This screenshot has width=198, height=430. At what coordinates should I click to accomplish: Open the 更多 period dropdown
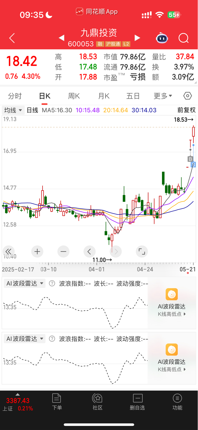pyautogui.click(x=163, y=96)
